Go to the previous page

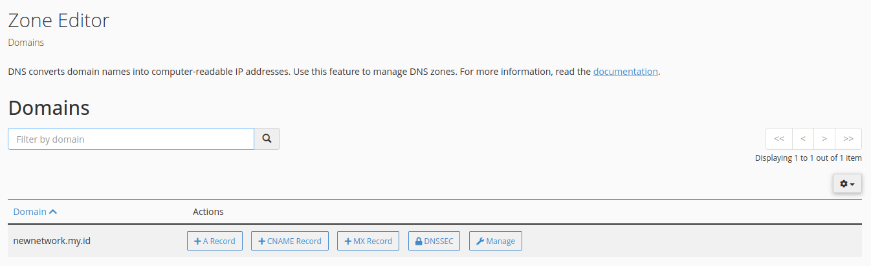pos(803,139)
